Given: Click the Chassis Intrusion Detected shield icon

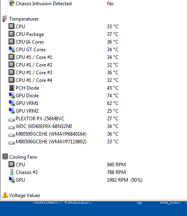Looking at the screenshot, I should [12, 4].
